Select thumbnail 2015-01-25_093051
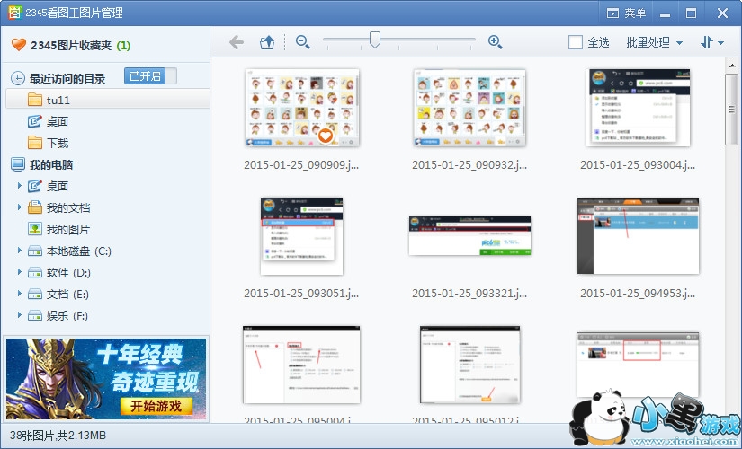 (x=301, y=236)
